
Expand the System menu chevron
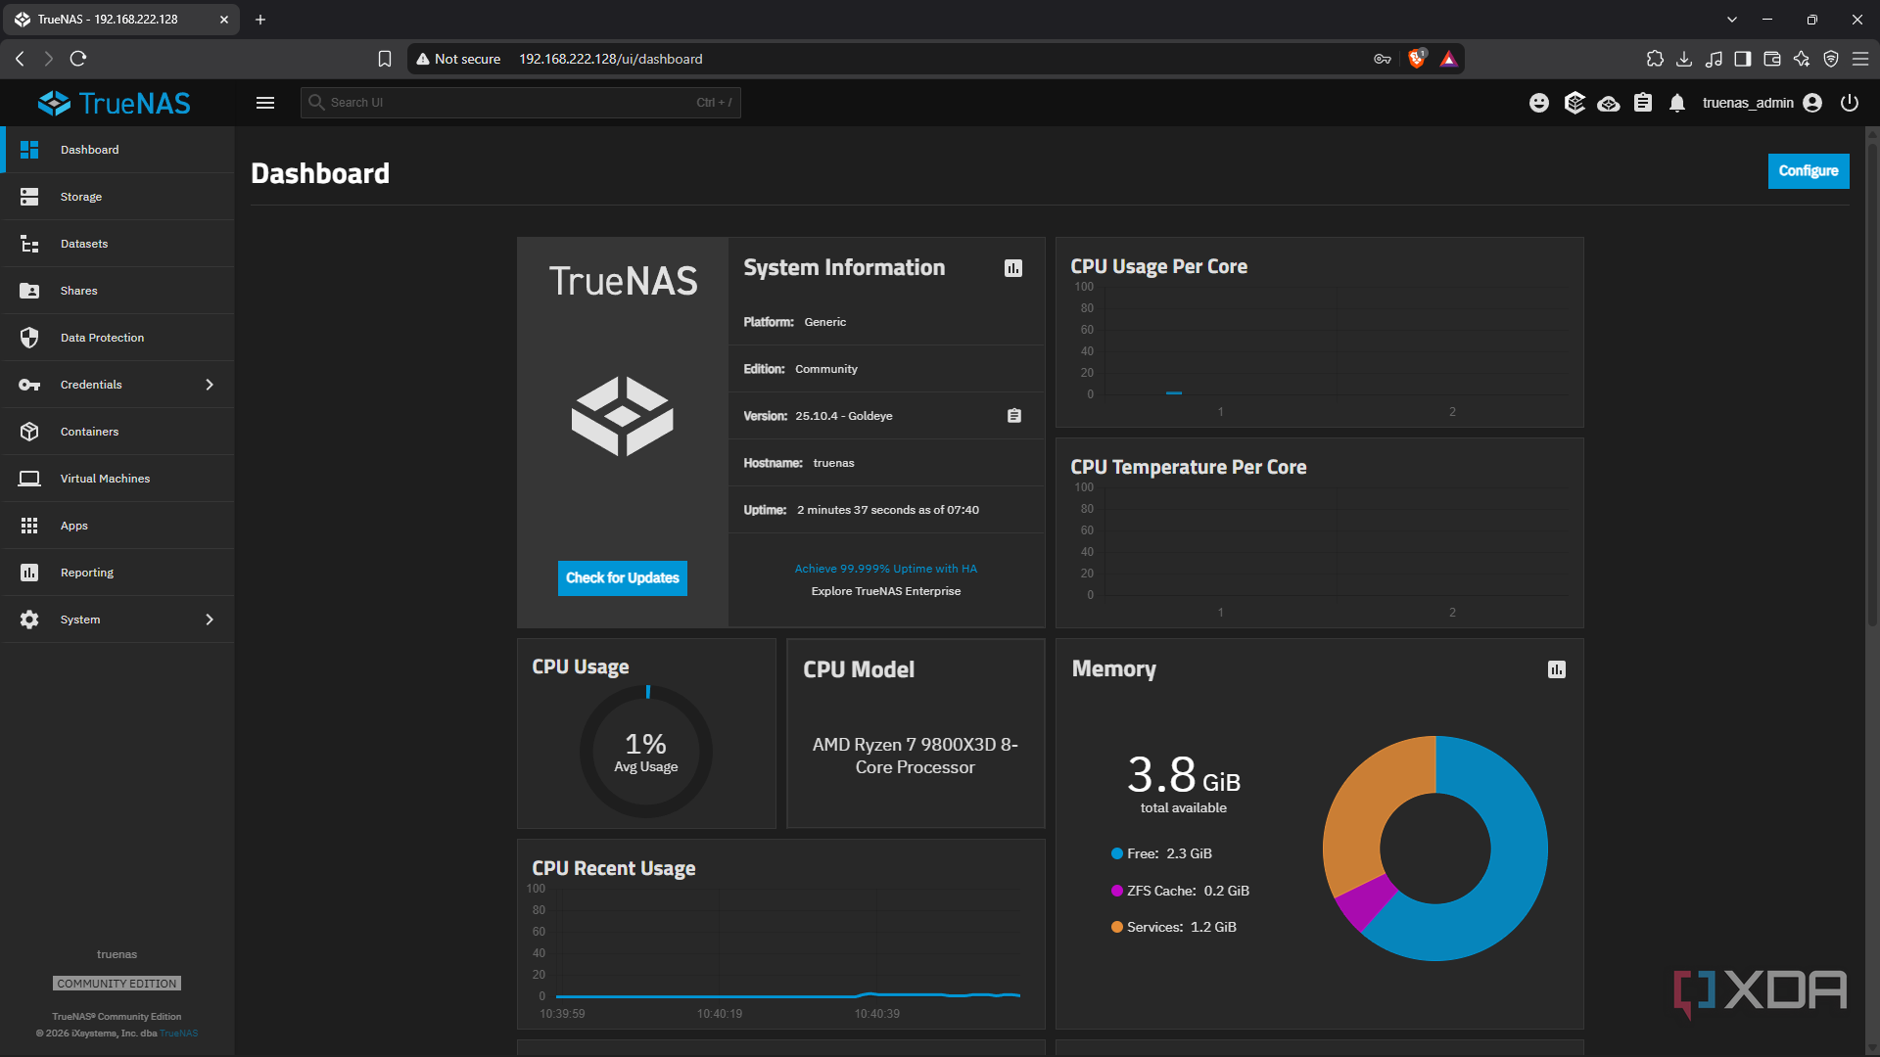tap(210, 620)
